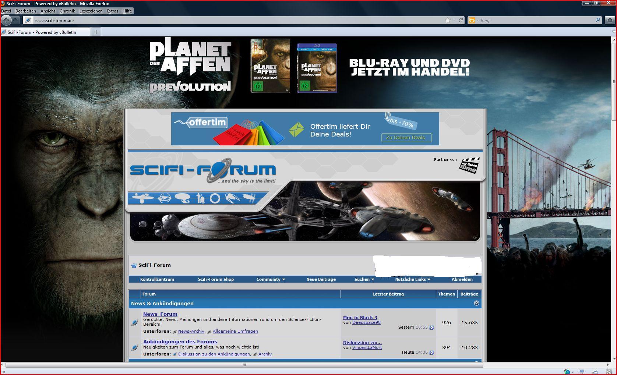
Task: Go to the browser home page icon
Action: [610, 21]
